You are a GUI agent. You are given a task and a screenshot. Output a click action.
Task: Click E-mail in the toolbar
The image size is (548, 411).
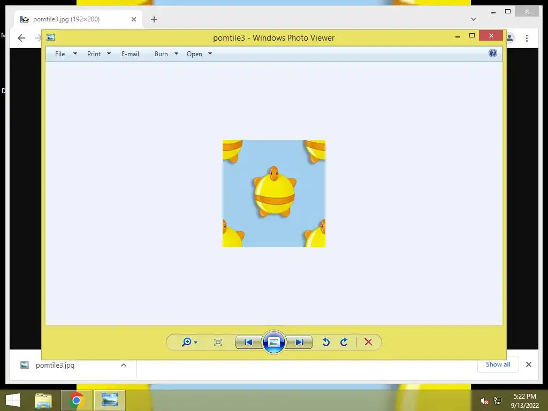point(130,54)
